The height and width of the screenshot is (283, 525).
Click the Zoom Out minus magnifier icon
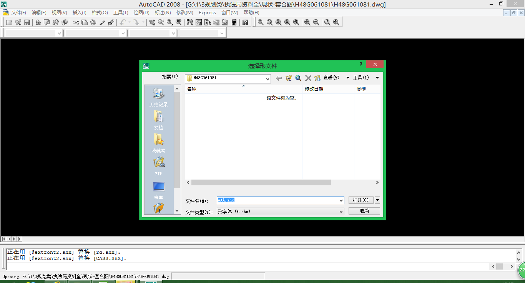tap(316, 22)
